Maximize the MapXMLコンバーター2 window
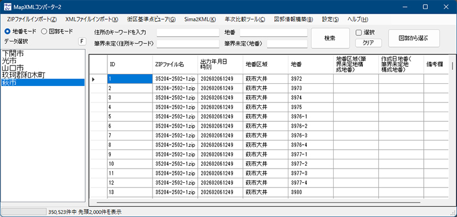 pyautogui.click(x=425, y=7)
